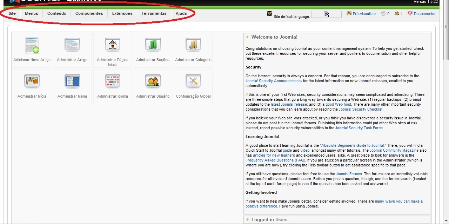Click the red Desconectar icon
449x224 pixels.
(410, 13)
